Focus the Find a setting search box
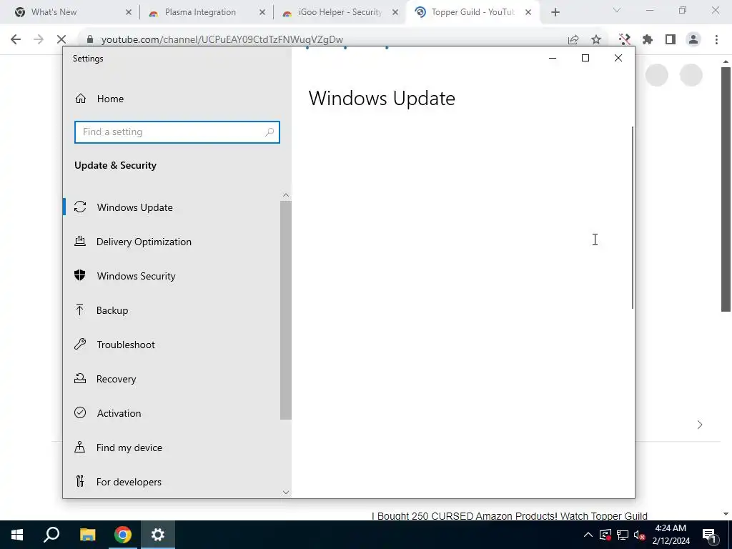This screenshot has width=732, height=549. click(177, 132)
